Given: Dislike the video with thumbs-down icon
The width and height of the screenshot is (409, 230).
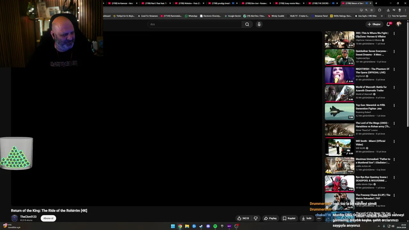Looking at the screenshot, I should (256, 218).
